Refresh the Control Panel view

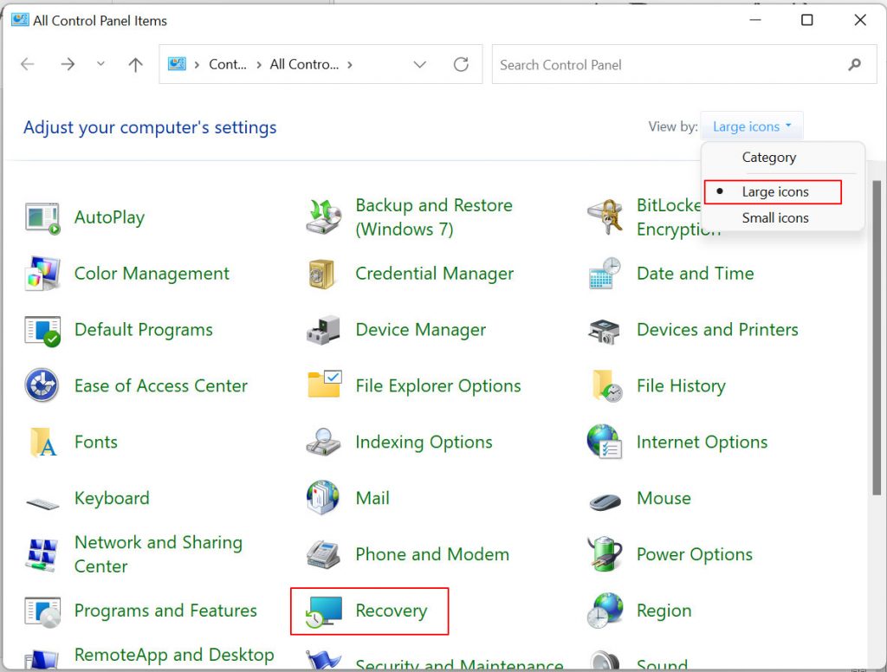pyautogui.click(x=461, y=64)
